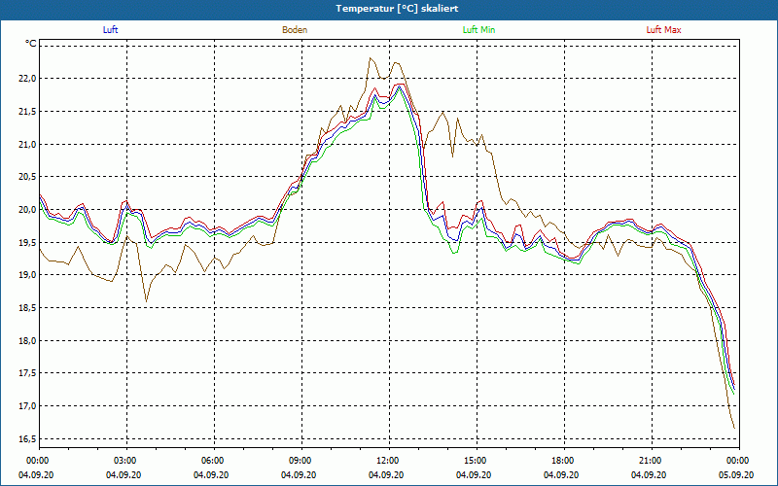Click the 06:00 time axis label
This screenshot has width=778, height=486.
214,460
